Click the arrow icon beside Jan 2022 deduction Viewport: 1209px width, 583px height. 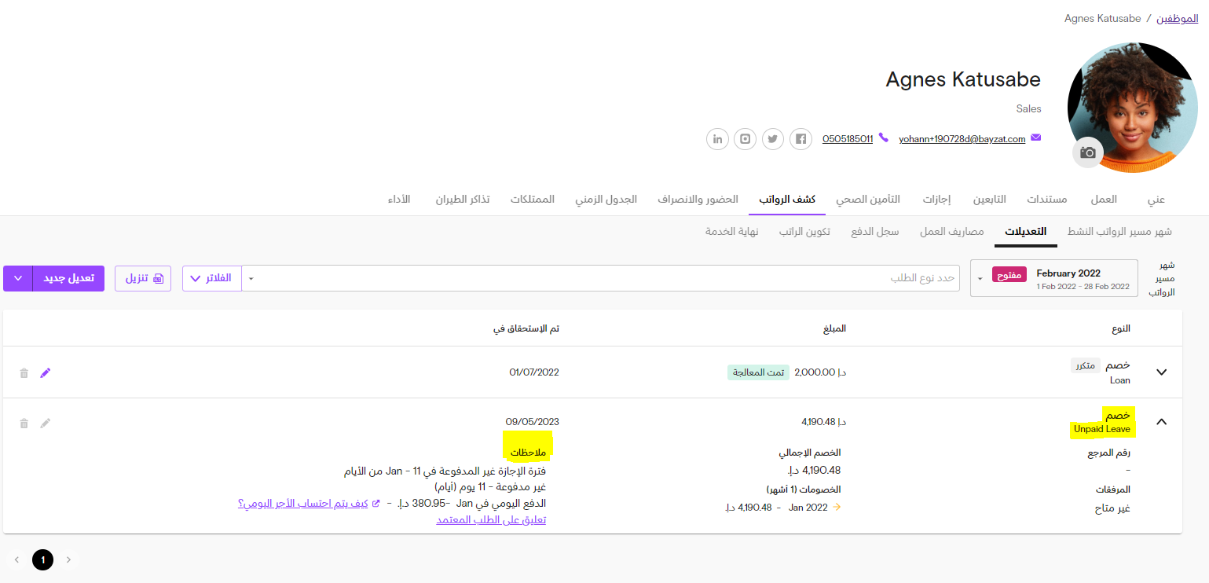837,508
